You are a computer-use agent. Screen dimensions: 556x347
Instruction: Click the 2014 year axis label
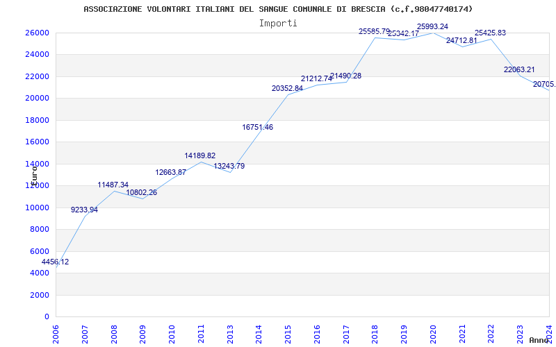pos(259,335)
